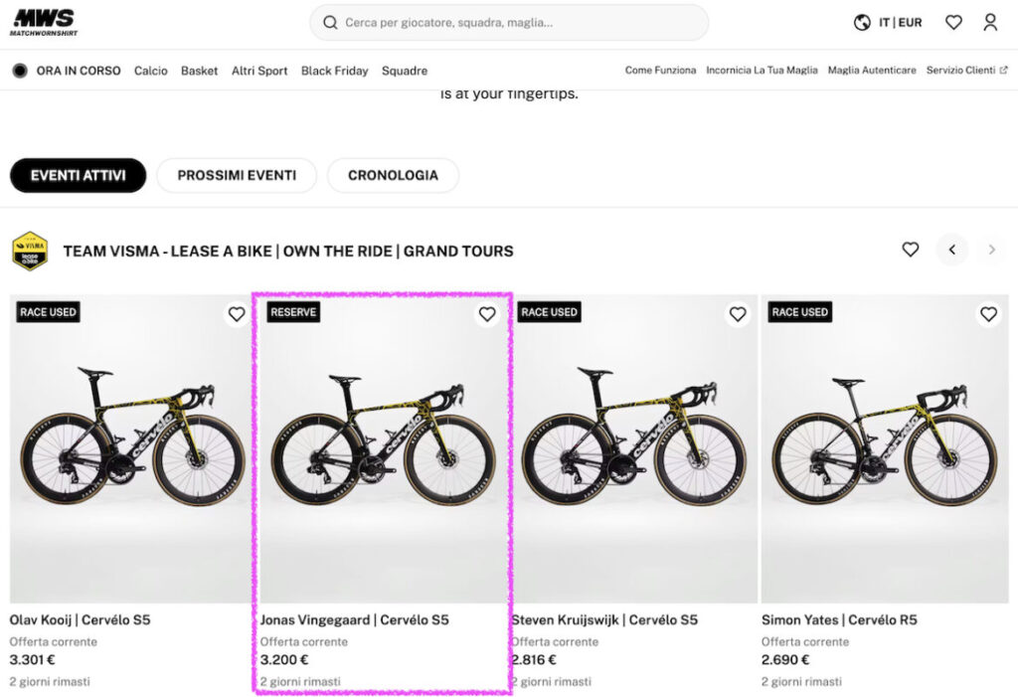Click the MWS Matchwornshirt logo
1018x697 pixels.
coord(42,22)
